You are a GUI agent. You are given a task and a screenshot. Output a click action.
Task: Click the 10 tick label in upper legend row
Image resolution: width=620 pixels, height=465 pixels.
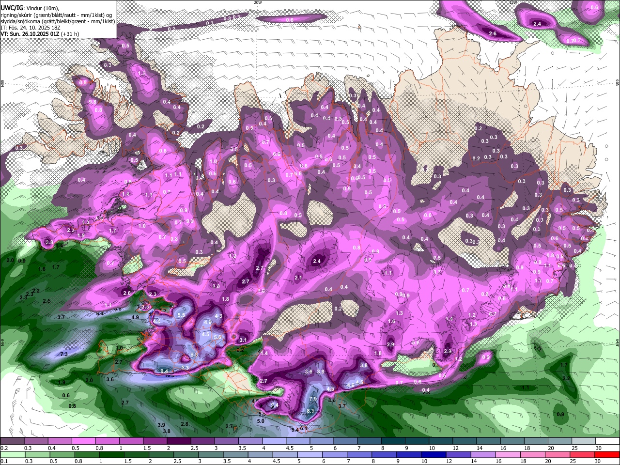tap(432, 448)
